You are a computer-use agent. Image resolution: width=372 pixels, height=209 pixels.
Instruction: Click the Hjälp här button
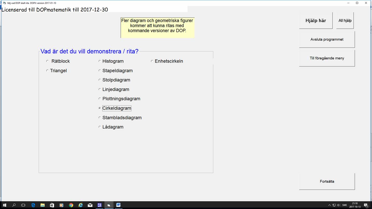click(x=315, y=20)
